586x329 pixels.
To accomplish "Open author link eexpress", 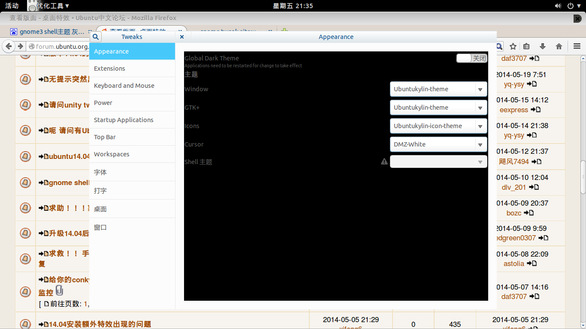I will point(514,110).
